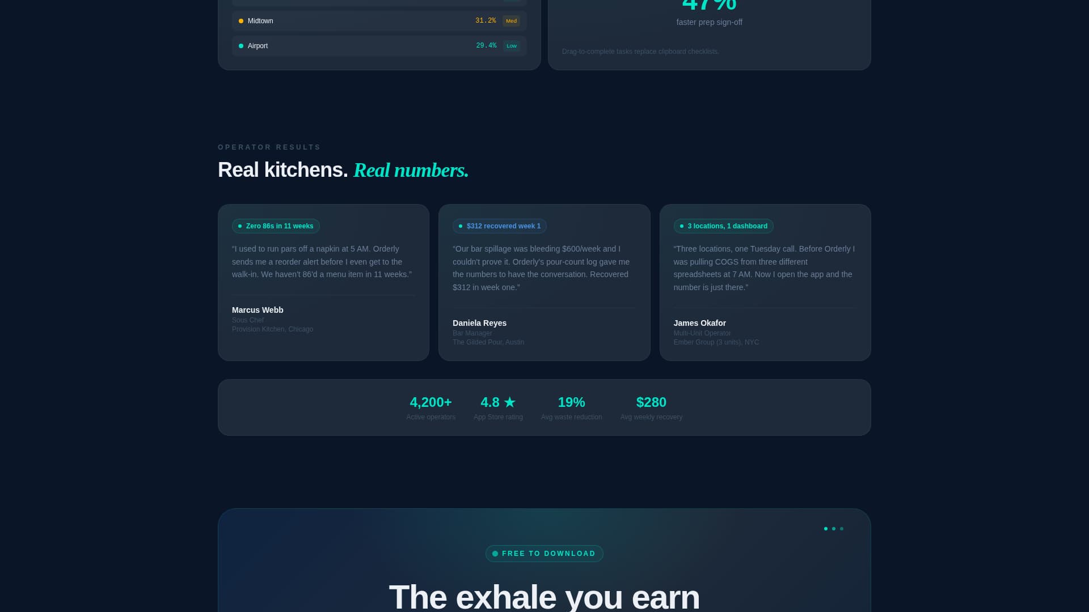Click 'Provision Kitchen, Chicago' text
Viewport: 1089px width, 612px height.
[x=272, y=329]
